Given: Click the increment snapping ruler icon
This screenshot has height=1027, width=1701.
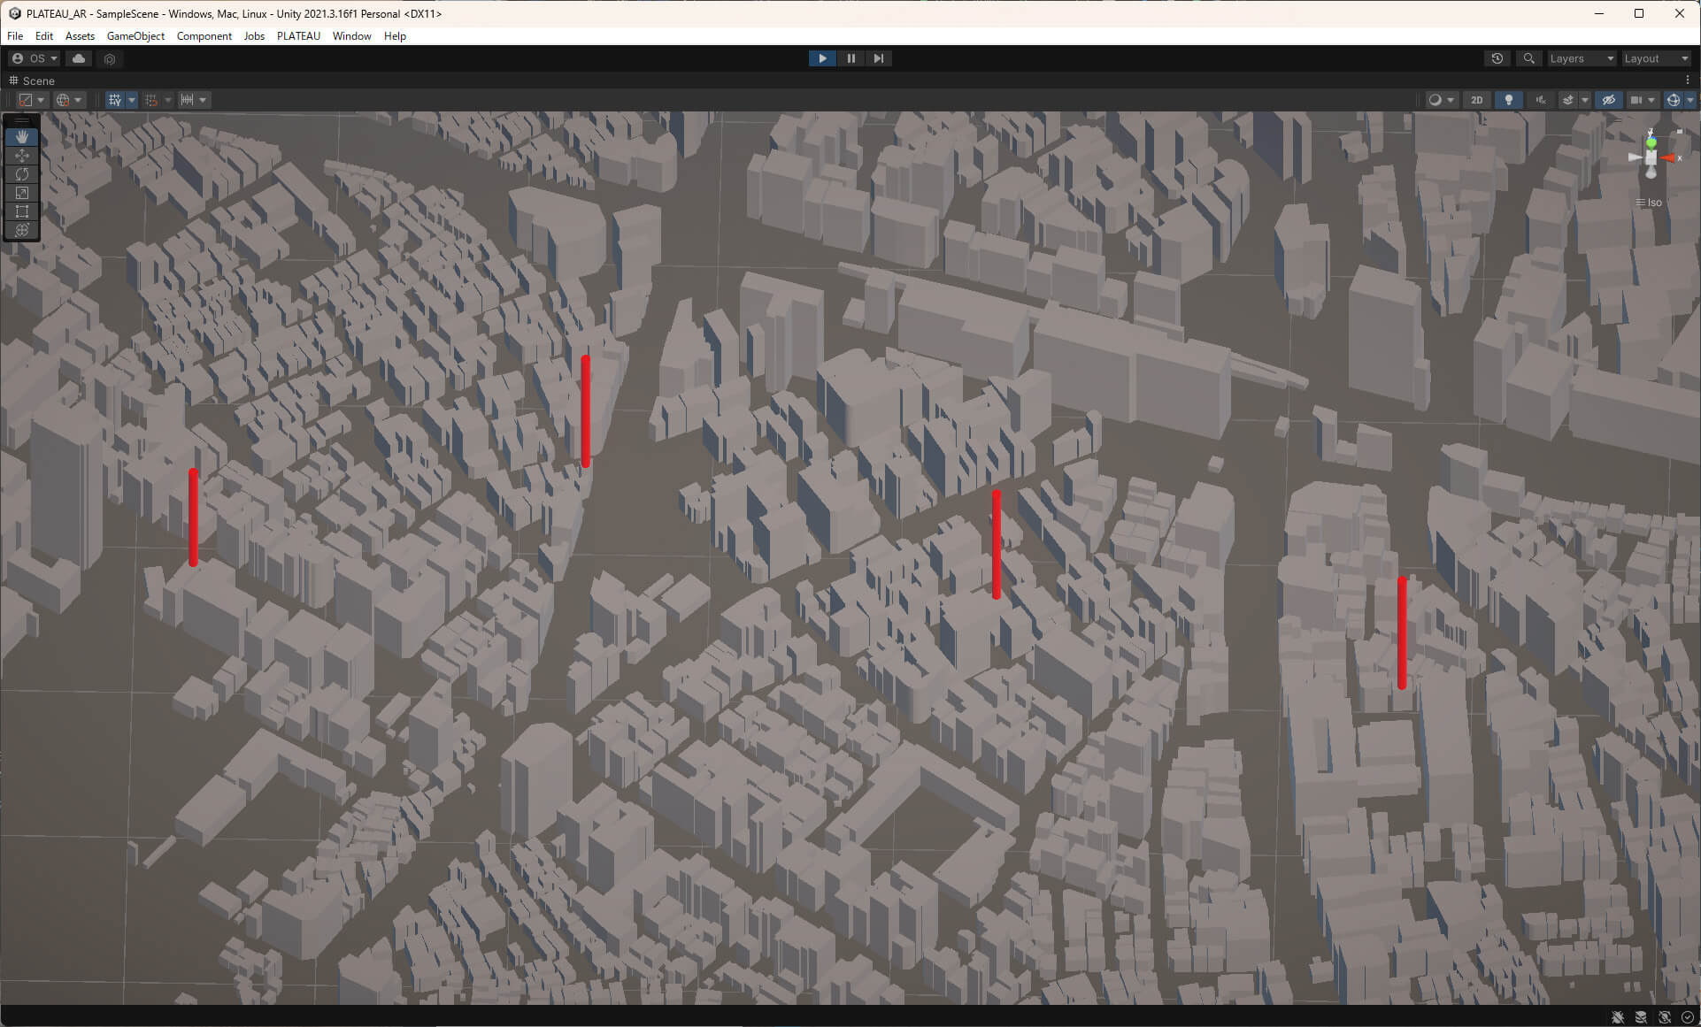Looking at the screenshot, I should pos(187,100).
